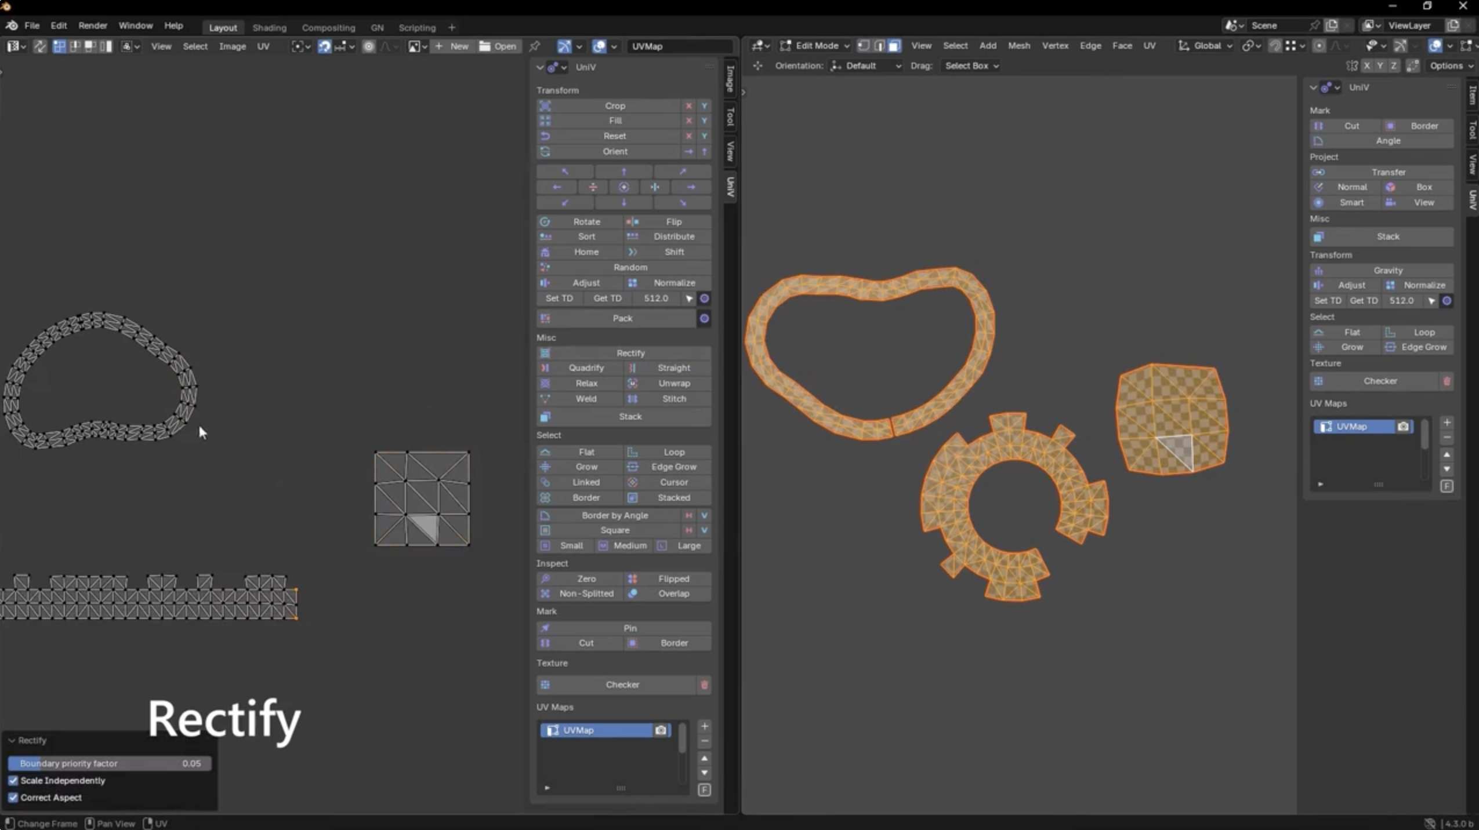Switch to the Shading workspace tab
This screenshot has width=1479, height=830.
point(269,27)
